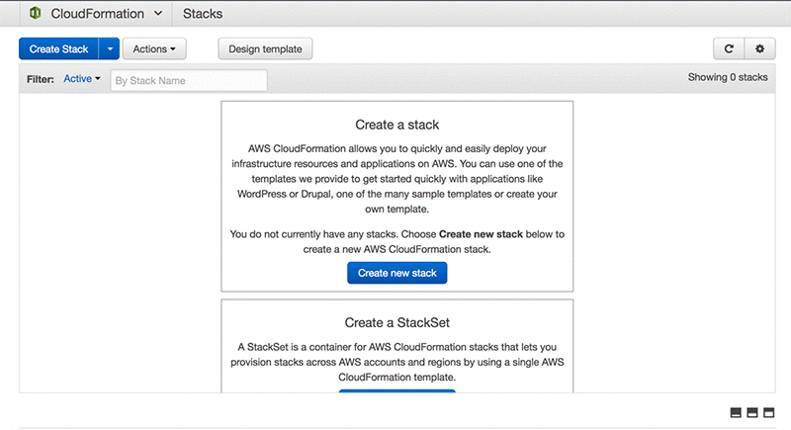791x430 pixels.
Task: Click the partially visible StackSet create button
Action: tap(396, 392)
